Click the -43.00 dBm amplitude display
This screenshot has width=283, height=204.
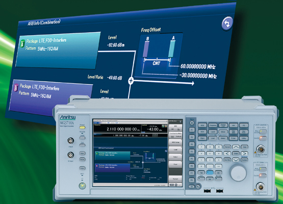click(x=155, y=129)
